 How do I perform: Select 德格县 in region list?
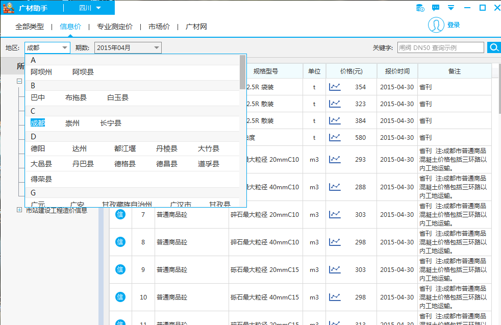tap(125, 164)
